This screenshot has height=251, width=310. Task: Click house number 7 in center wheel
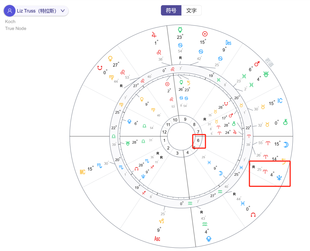tap(198, 132)
